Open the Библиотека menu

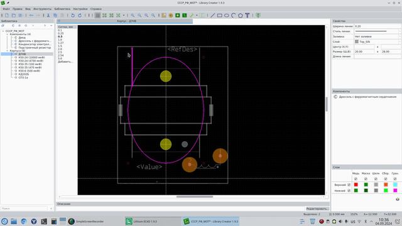pos(62,9)
